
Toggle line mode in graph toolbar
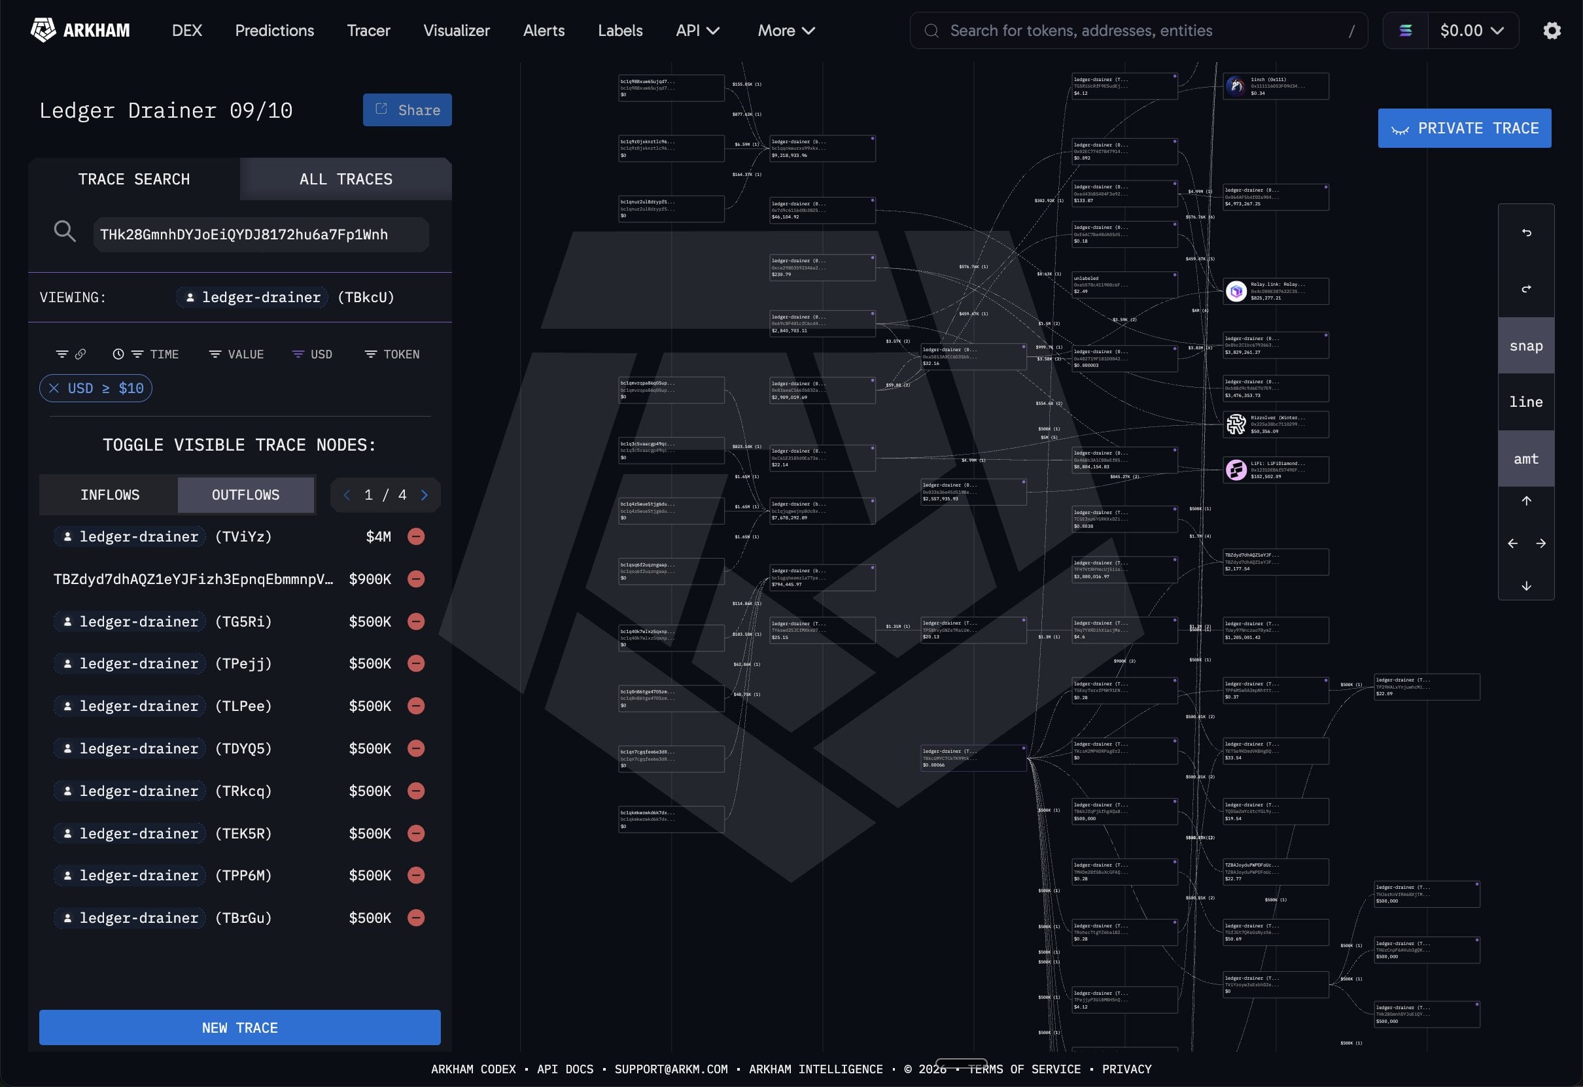click(1526, 402)
